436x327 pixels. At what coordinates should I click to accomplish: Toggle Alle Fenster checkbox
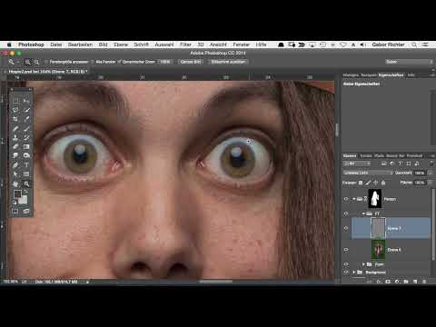(x=93, y=62)
